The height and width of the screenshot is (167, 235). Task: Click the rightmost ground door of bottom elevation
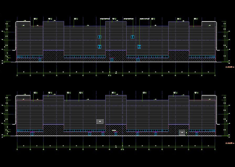196,134
